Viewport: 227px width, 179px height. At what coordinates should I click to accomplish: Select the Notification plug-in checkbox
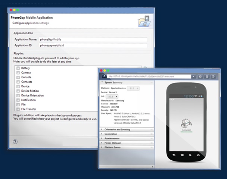click(18, 100)
